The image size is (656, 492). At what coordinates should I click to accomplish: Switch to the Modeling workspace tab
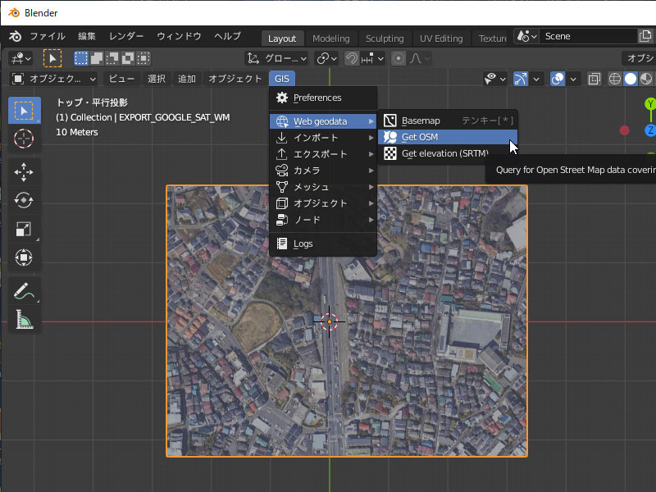click(x=330, y=39)
